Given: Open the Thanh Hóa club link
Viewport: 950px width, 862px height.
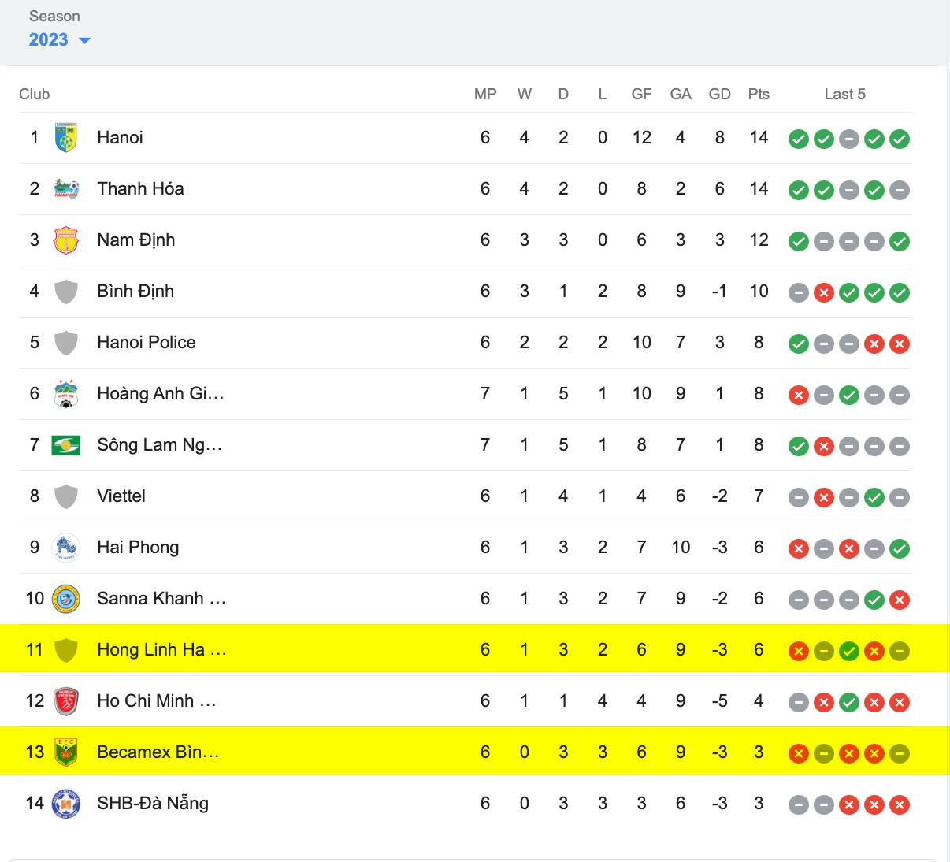Looking at the screenshot, I should (x=140, y=189).
